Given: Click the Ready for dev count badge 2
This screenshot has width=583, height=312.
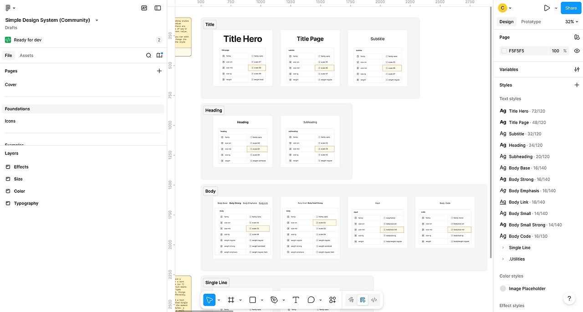Looking at the screenshot, I should click(159, 40).
